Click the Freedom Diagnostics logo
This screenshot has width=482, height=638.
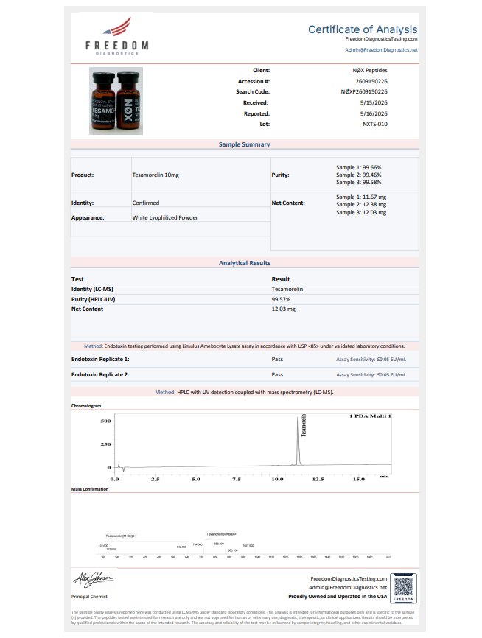click(x=117, y=36)
